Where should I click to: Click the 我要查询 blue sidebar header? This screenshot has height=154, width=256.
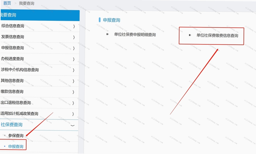pos(40,15)
